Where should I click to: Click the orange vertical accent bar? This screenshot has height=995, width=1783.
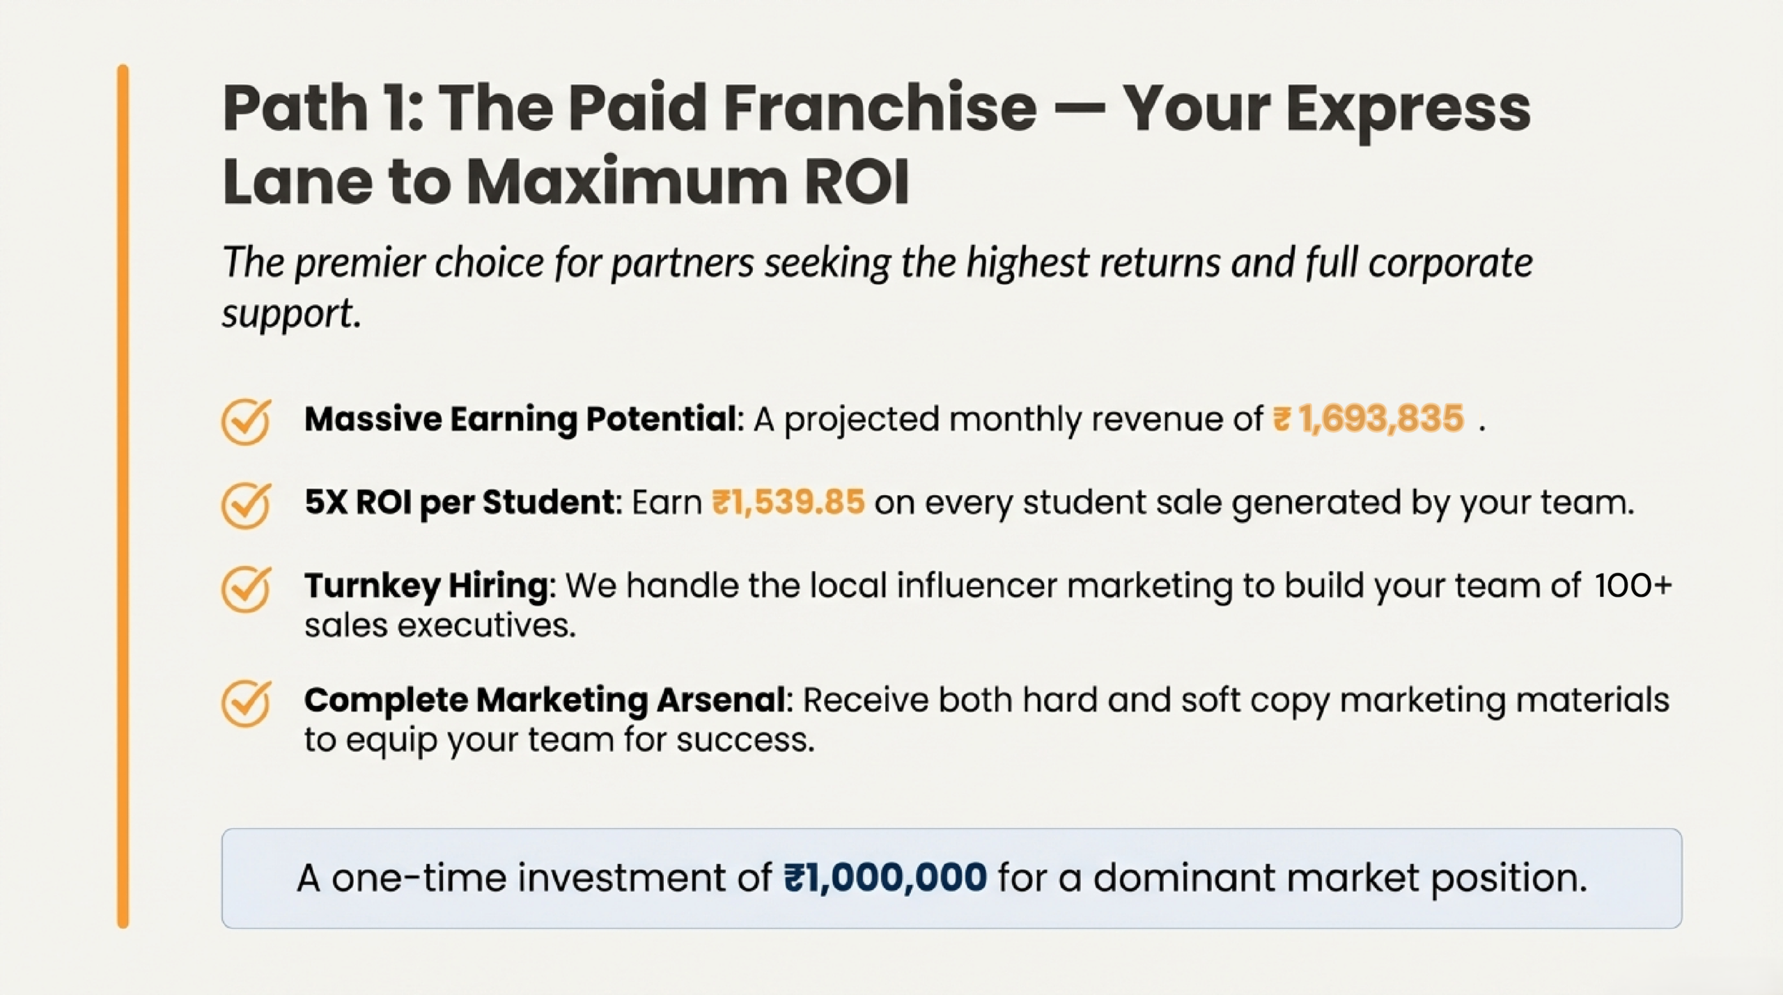click(x=123, y=496)
